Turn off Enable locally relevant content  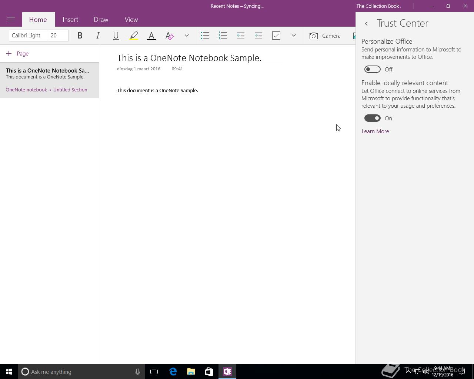click(372, 118)
